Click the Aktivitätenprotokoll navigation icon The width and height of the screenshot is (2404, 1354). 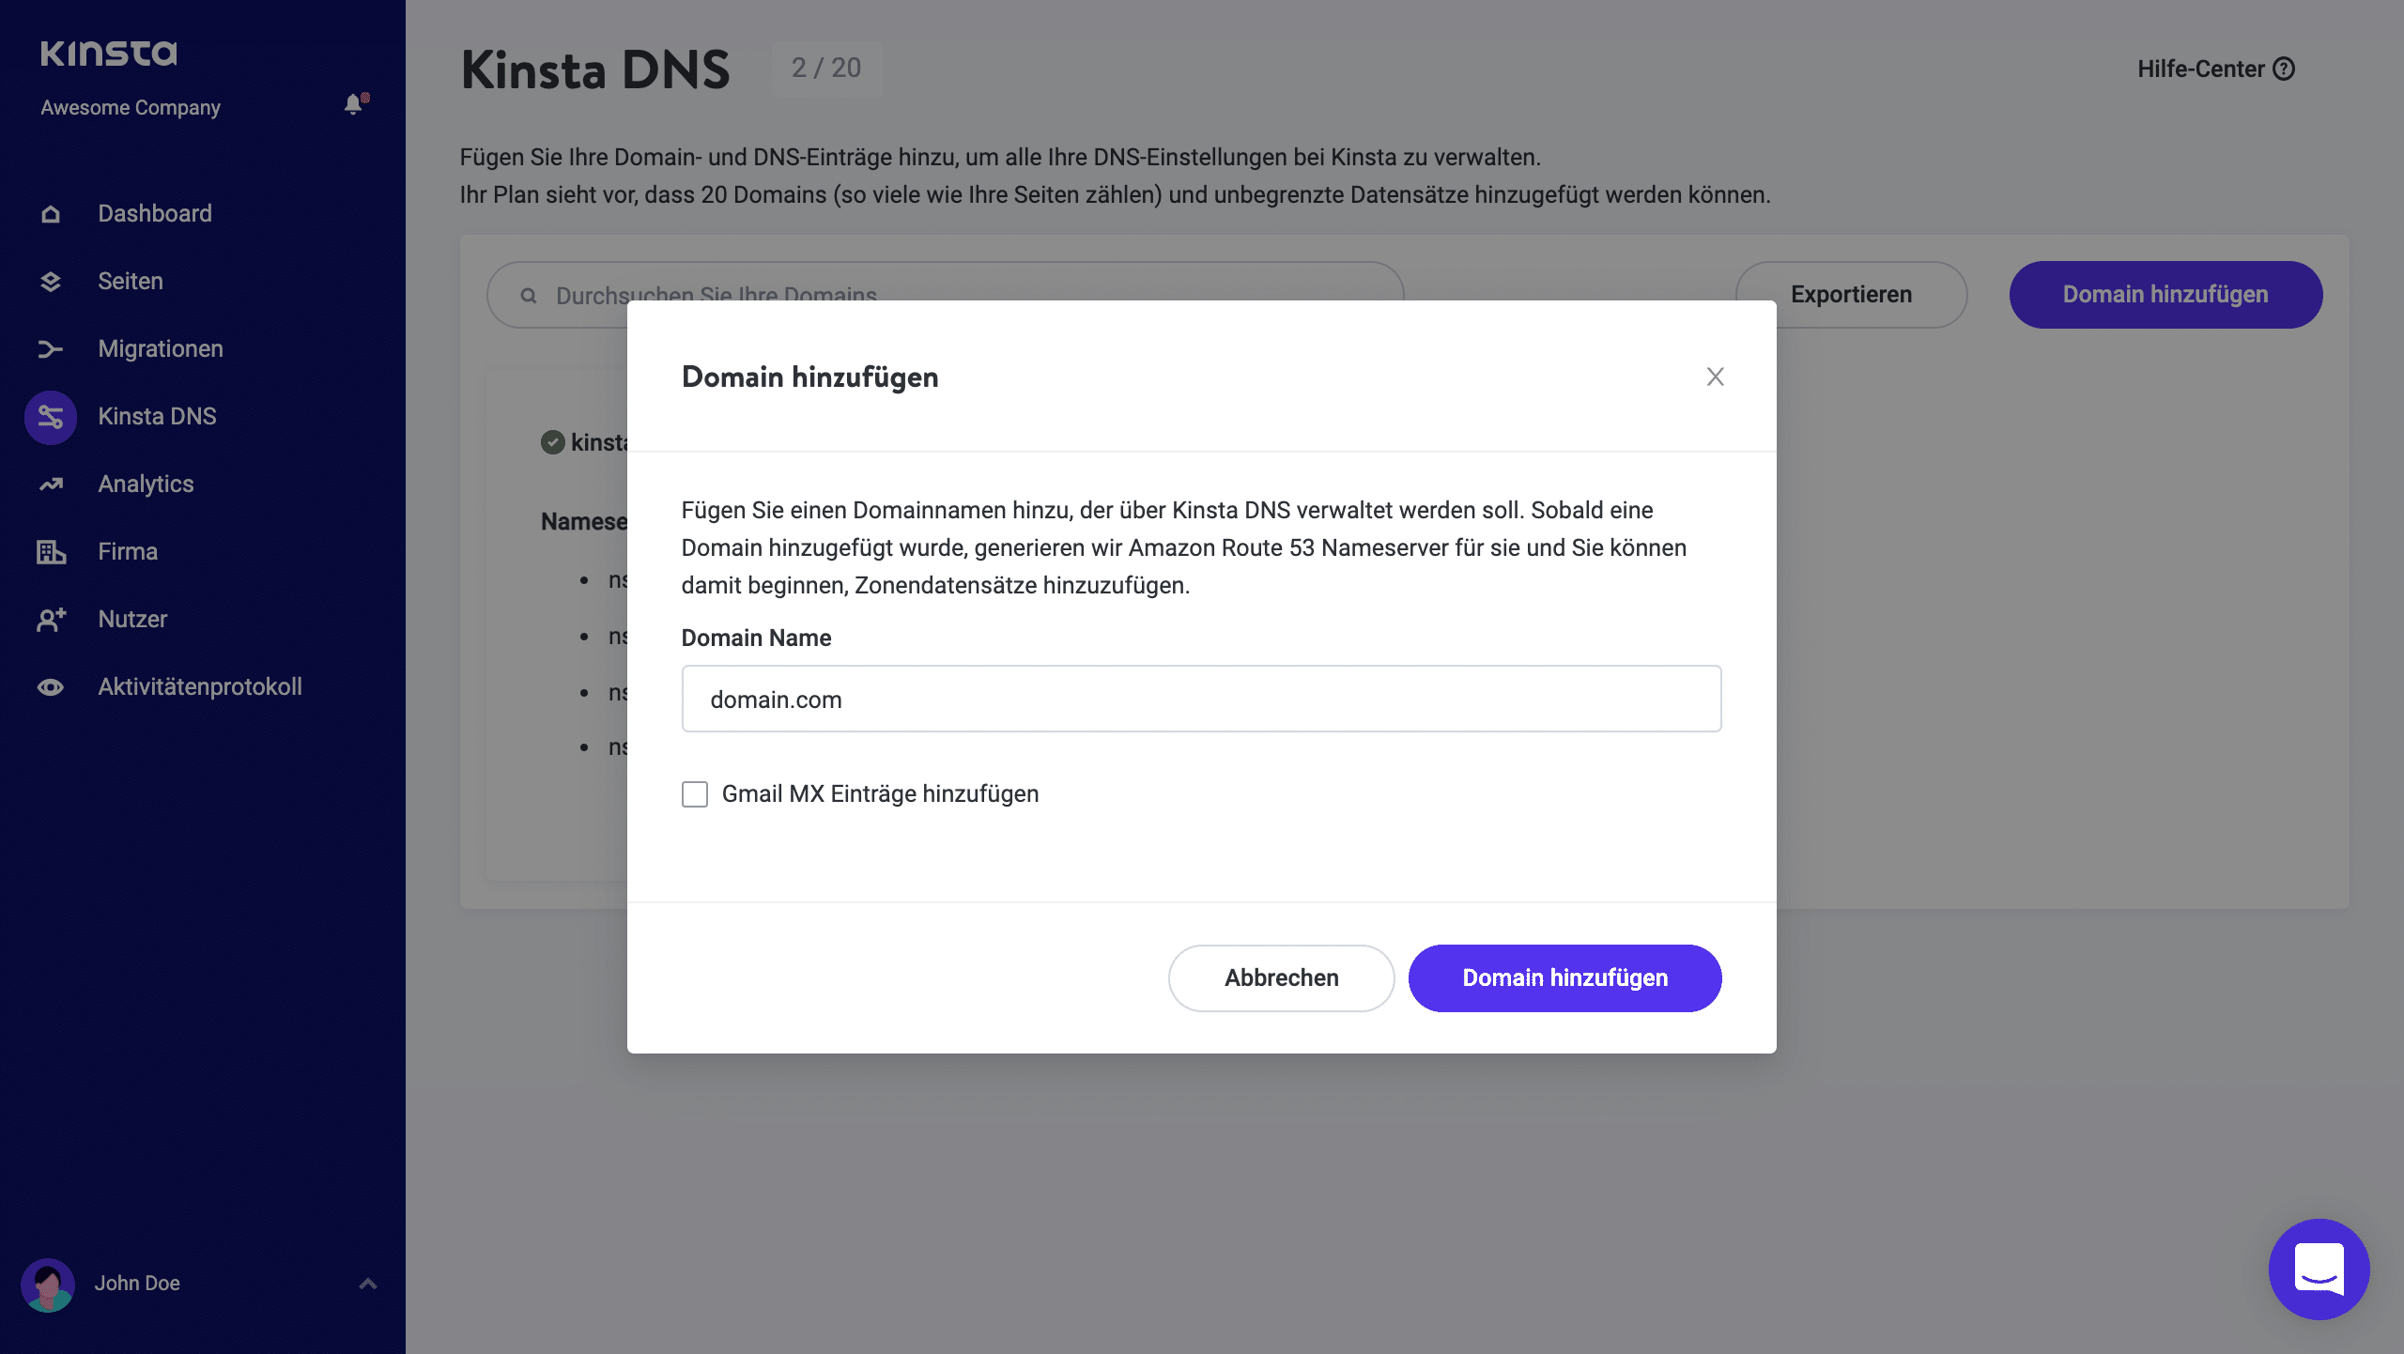pos(48,687)
